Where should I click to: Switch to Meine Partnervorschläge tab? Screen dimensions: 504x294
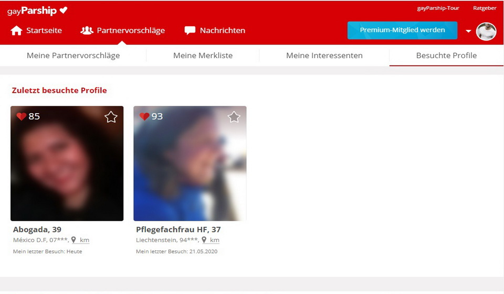(x=73, y=56)
